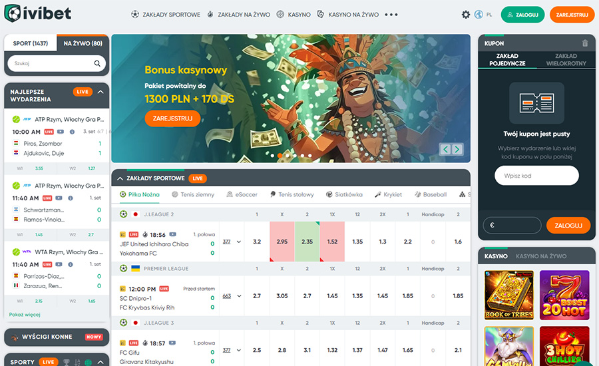Open the settings gear icon
The width and height of the screenshot is (599, 366).
point(466,15)
